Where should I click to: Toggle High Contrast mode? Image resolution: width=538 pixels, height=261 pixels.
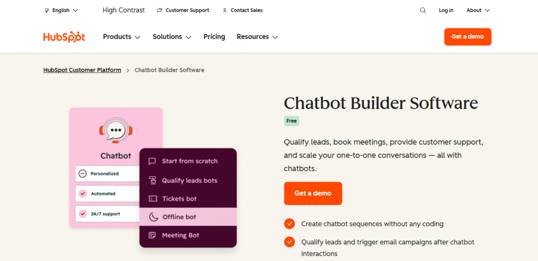pos(123,11)
